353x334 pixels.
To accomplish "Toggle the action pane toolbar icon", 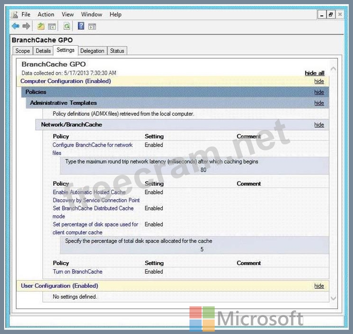I will (92, 27).
